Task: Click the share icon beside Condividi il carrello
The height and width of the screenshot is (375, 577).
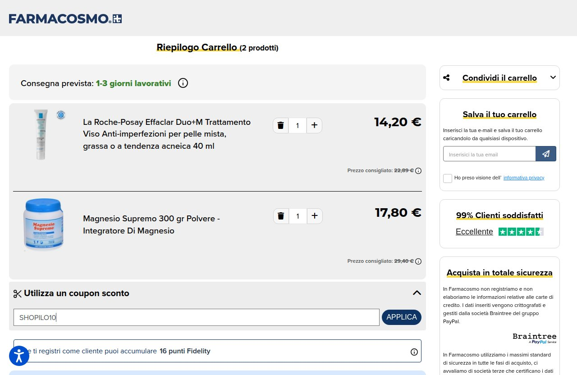Action: (446, 78)
